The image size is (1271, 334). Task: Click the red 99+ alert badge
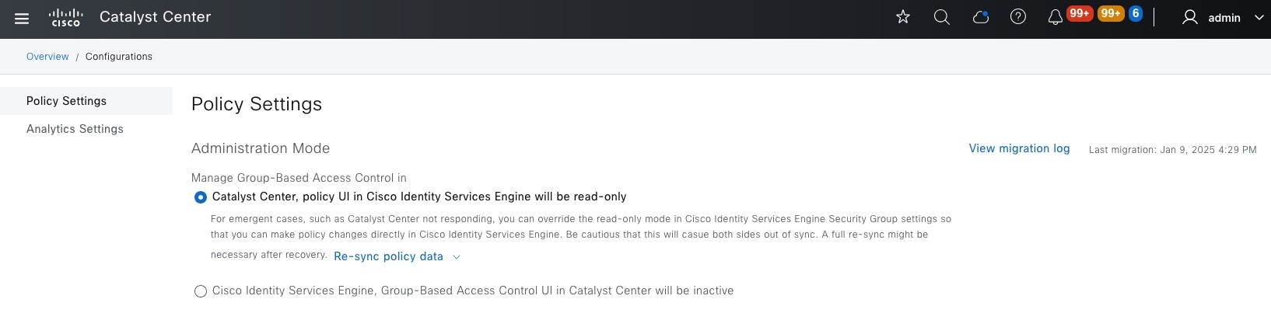click(1079, 13)
